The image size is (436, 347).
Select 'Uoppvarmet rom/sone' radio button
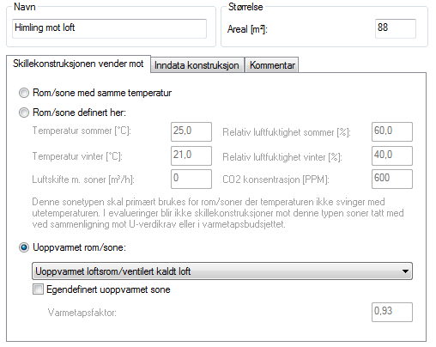[24, 247]
